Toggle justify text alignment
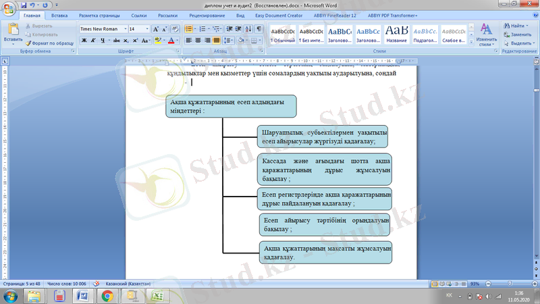This screenshot has height=304, width=540. pos(217,41)
